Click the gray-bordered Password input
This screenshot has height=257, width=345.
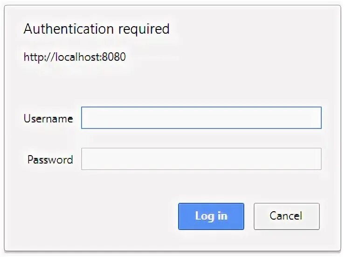(x=201, y=159)
